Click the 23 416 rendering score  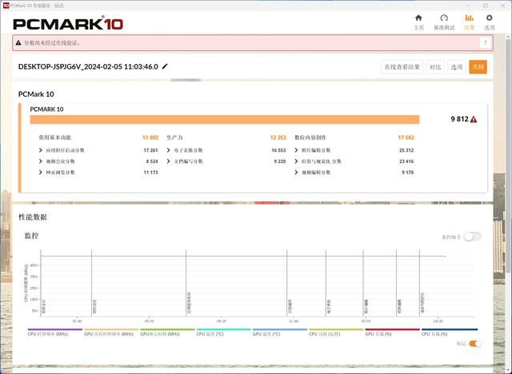(406, 161)
